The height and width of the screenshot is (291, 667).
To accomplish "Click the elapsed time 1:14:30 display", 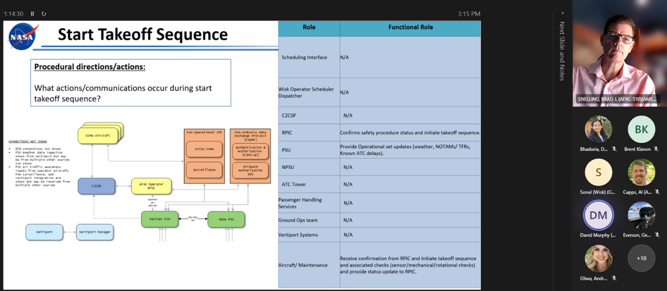I will point(14,14).
